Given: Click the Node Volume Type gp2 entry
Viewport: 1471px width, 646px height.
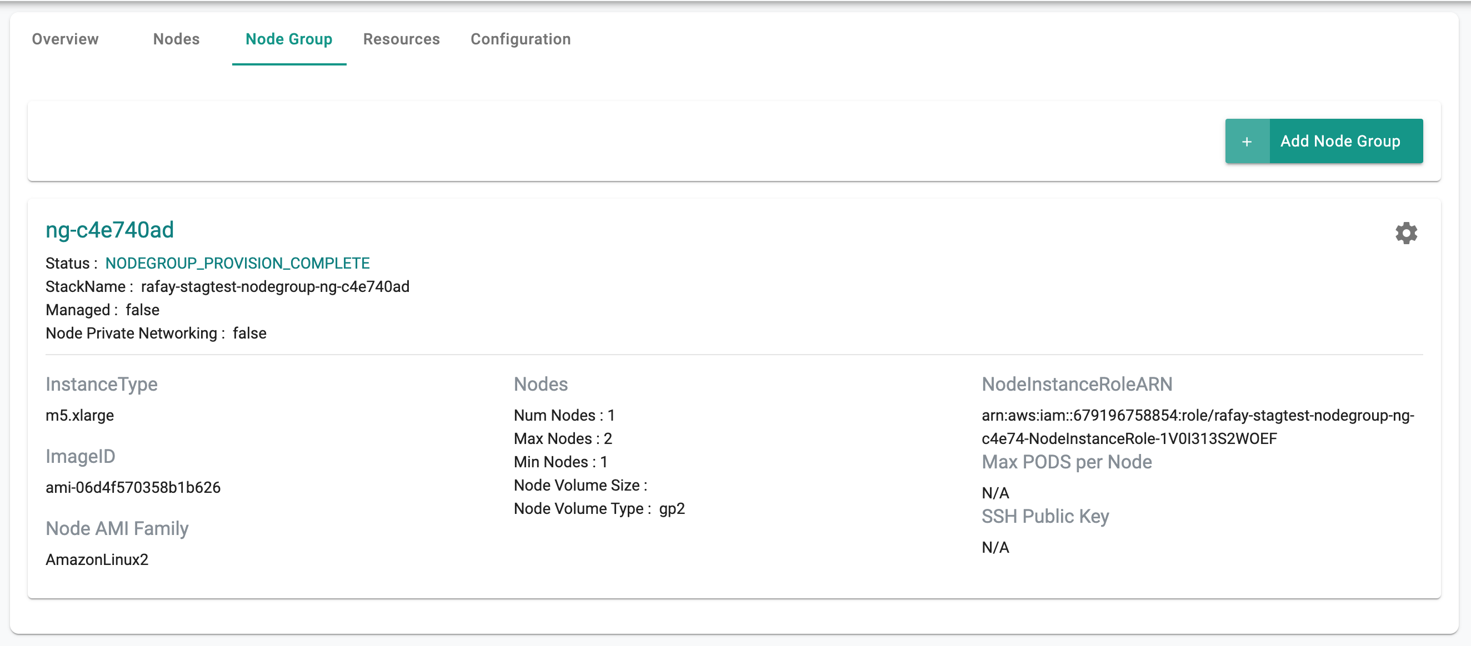Looking at the screenshot, I should pyautogui.click(x=599, y=508).
